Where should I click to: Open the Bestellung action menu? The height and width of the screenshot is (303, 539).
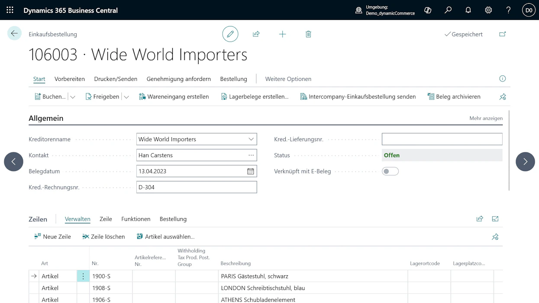(x=233, y=79)
